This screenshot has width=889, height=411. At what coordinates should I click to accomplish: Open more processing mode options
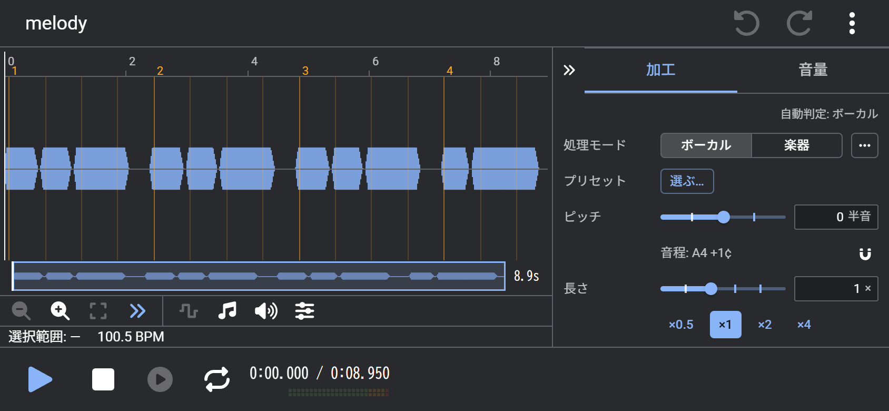865,145
